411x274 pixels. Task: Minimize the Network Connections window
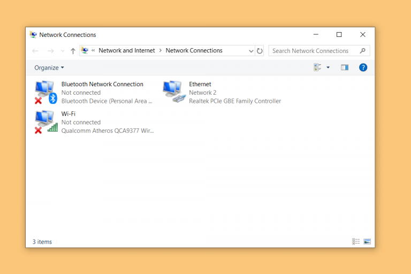coord(316,35)
